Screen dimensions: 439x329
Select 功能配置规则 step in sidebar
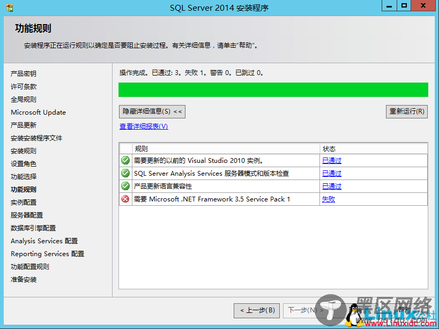coord(30,267)
